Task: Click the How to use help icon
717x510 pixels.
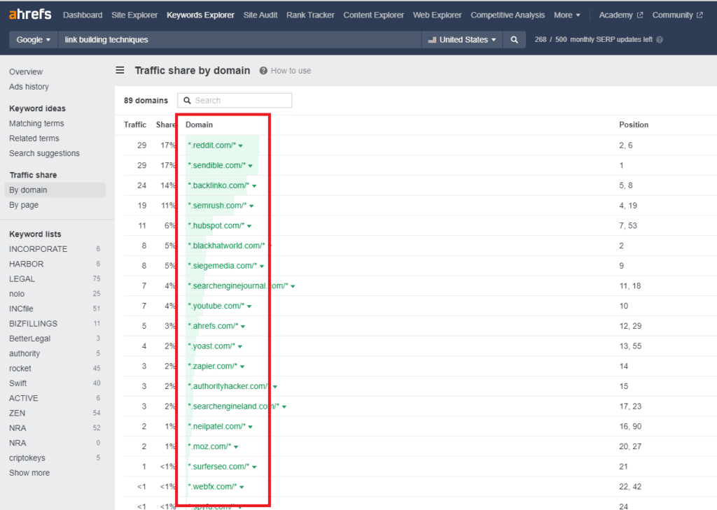Action: pyautogui.click(x=263, y=71)
